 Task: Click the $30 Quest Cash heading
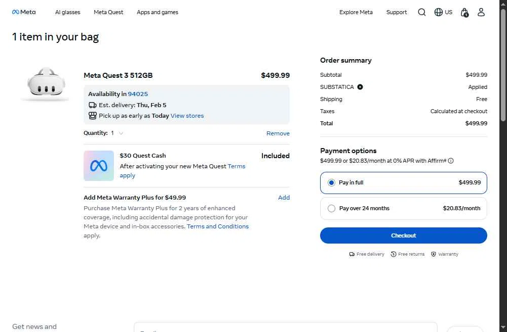click(143, 156)
